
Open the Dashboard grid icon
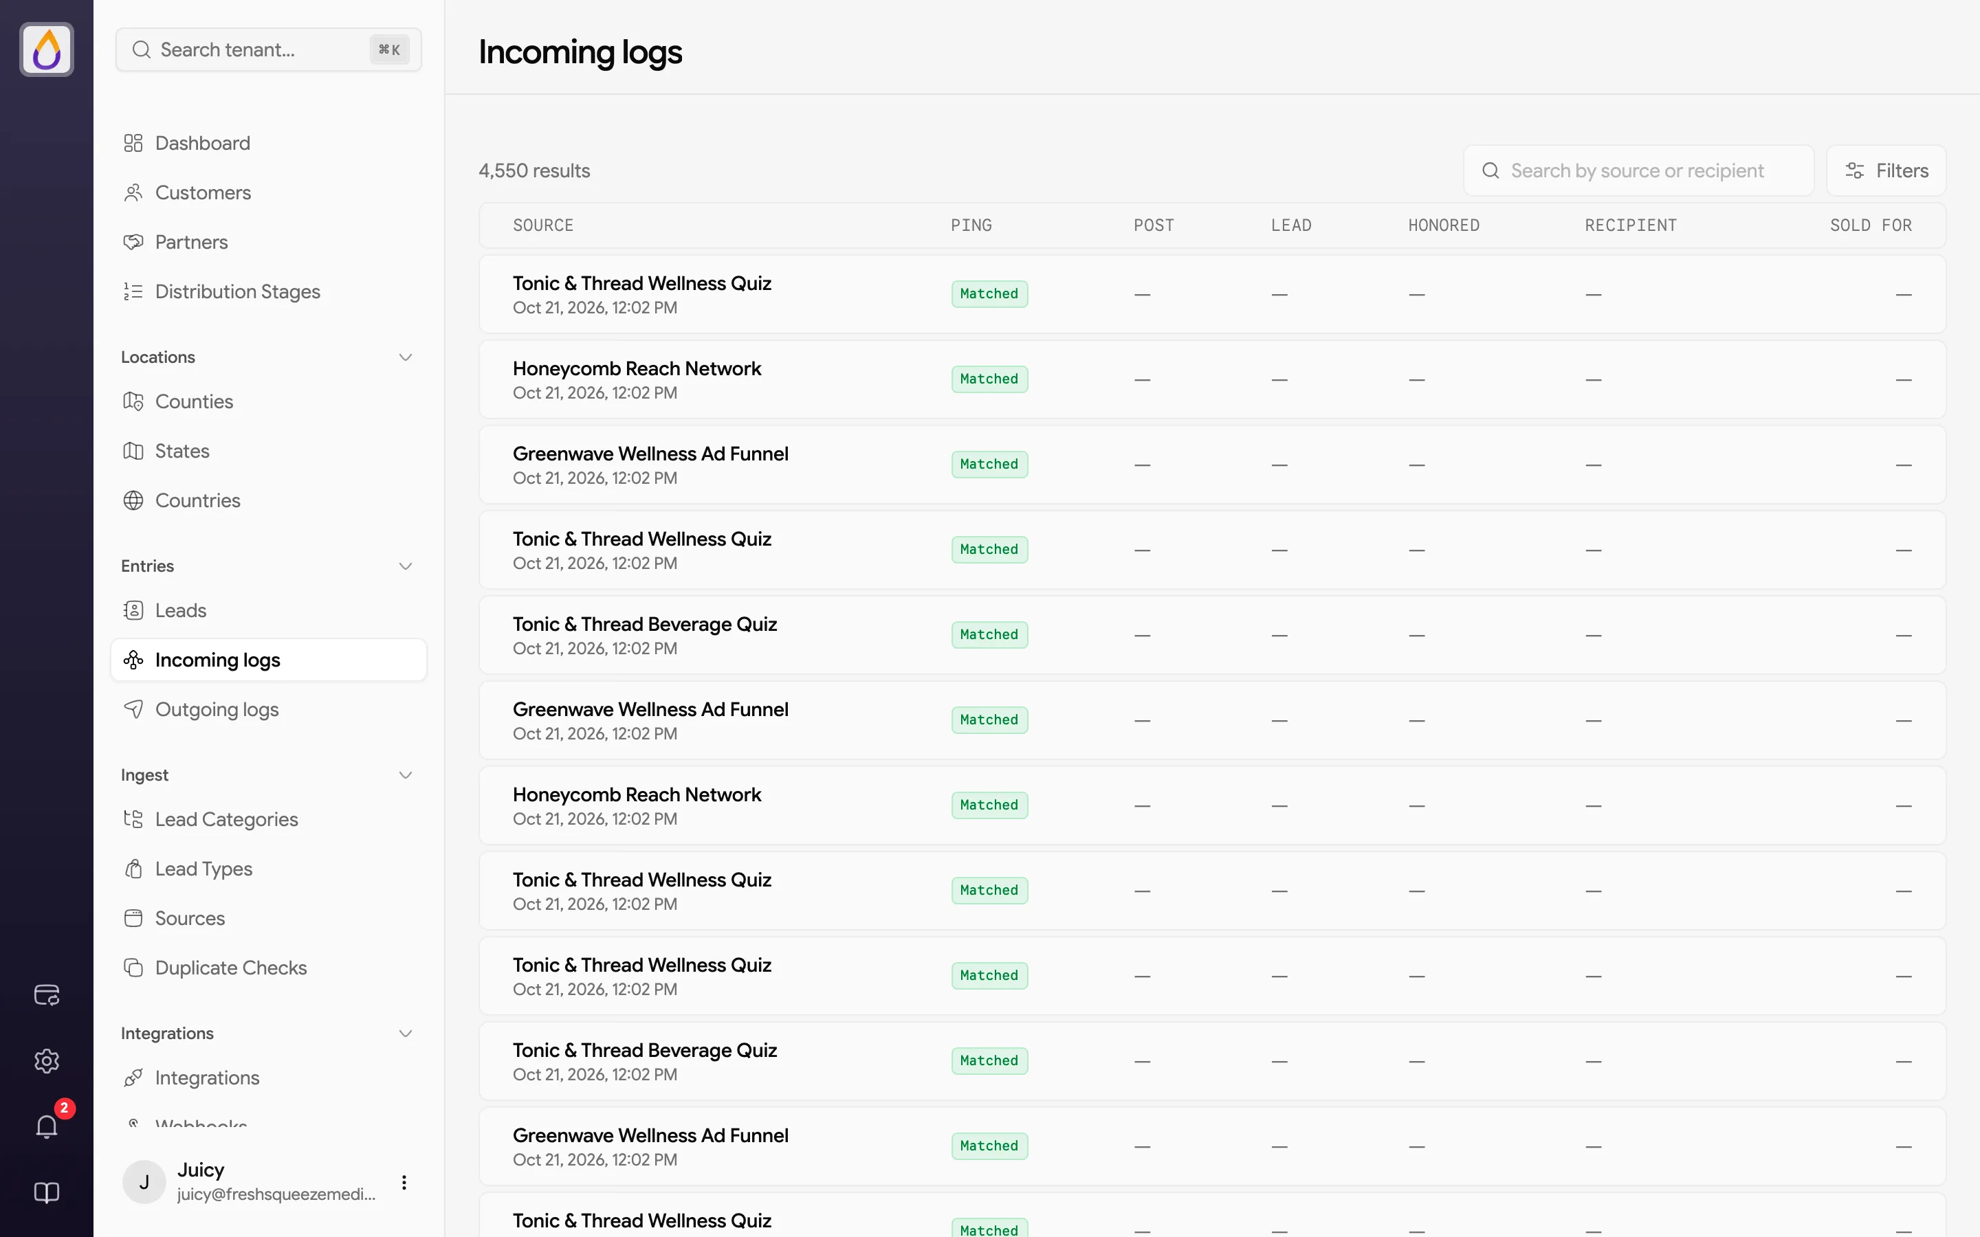click(133, 143)
